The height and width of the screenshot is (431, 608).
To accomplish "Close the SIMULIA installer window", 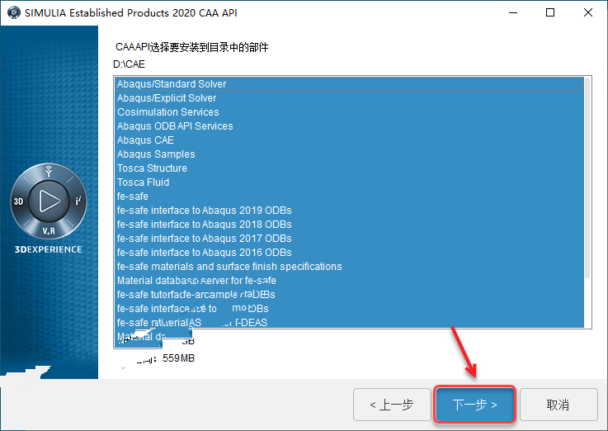I will point(588,12).
